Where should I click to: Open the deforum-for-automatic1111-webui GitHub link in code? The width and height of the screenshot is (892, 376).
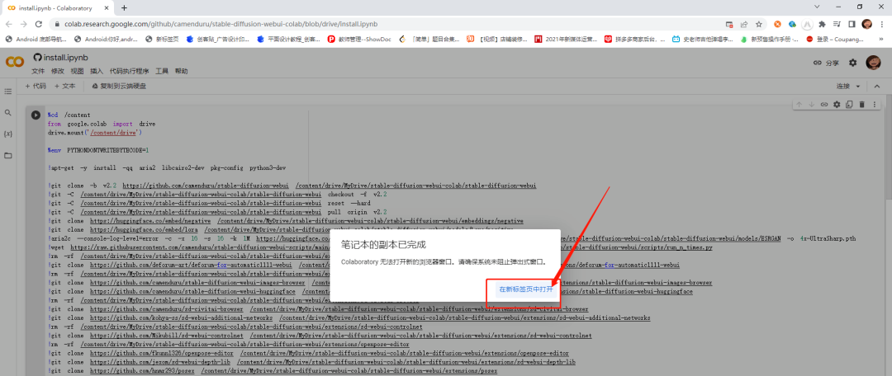(x=191, y=266)
